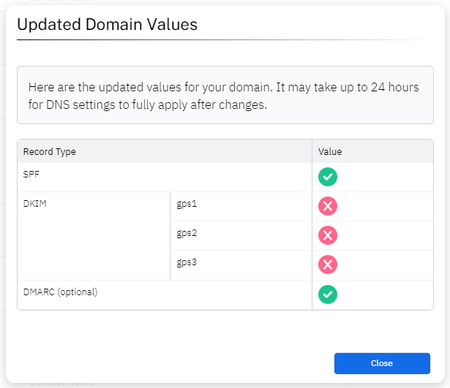This screenshot has height=388, width=450.
Task: Select the DMARC (optional) row label
Action: pyautogui.click(x=60, y=292)
